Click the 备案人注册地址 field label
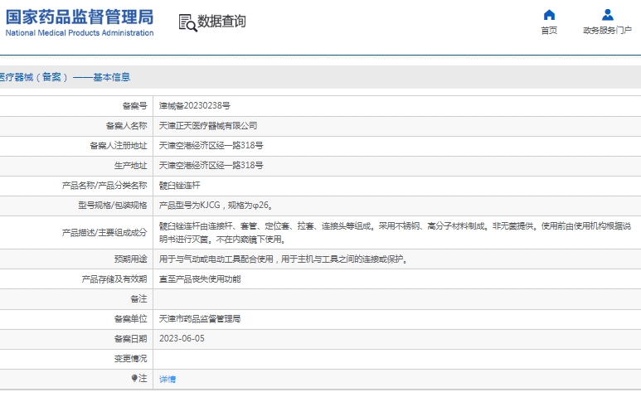The width and height of the screenshot is (641, 397). pyautogui.click(x=118, y=145)
